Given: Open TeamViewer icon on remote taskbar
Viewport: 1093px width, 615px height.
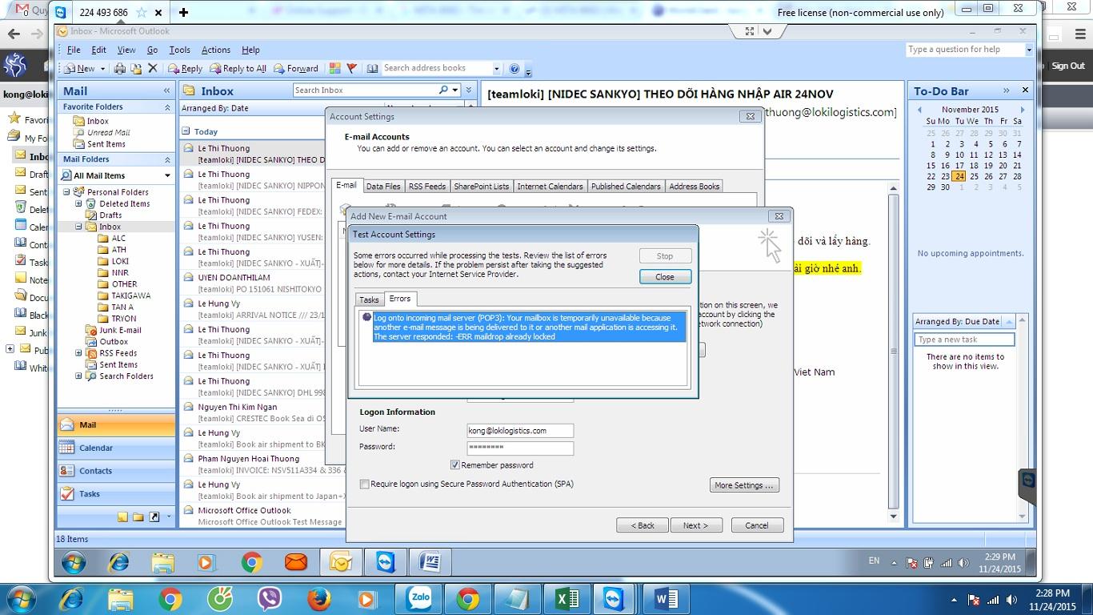Looking at the screenshot, I should point(386,563).
